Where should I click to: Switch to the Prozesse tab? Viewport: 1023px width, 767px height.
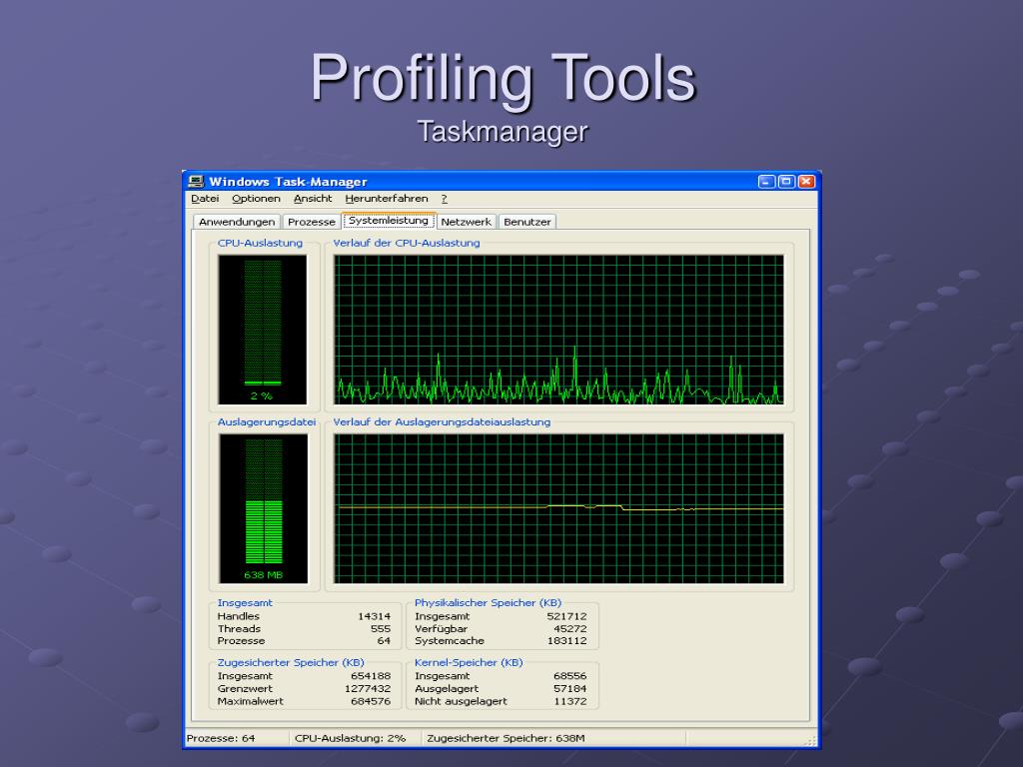[x=312, y=222]
